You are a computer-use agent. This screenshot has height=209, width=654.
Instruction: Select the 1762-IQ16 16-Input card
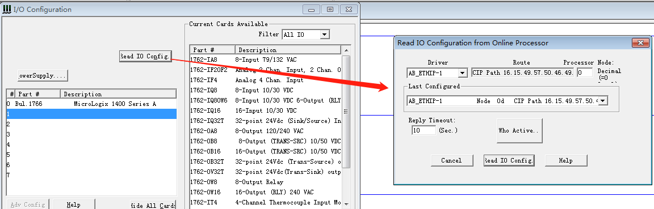(266, 111)
